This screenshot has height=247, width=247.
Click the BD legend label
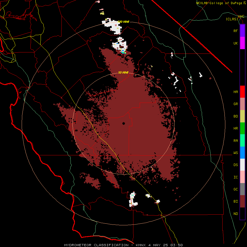point(235,116)
